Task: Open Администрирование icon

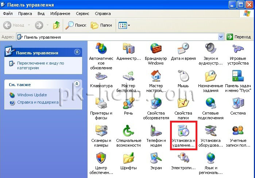Action: [128, 48]
